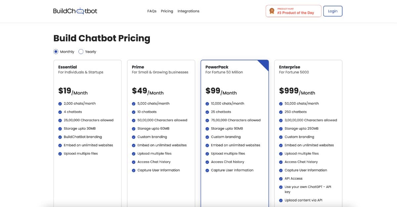The width and height of the screenshot is (397, 207).
Task: Click 'Capture User Information' in Prime plan
Action: pos(159,170)
